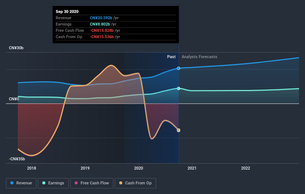Toggle the Earnings legend button
This screenshot has width=305, height=194.
pos(53,183)
